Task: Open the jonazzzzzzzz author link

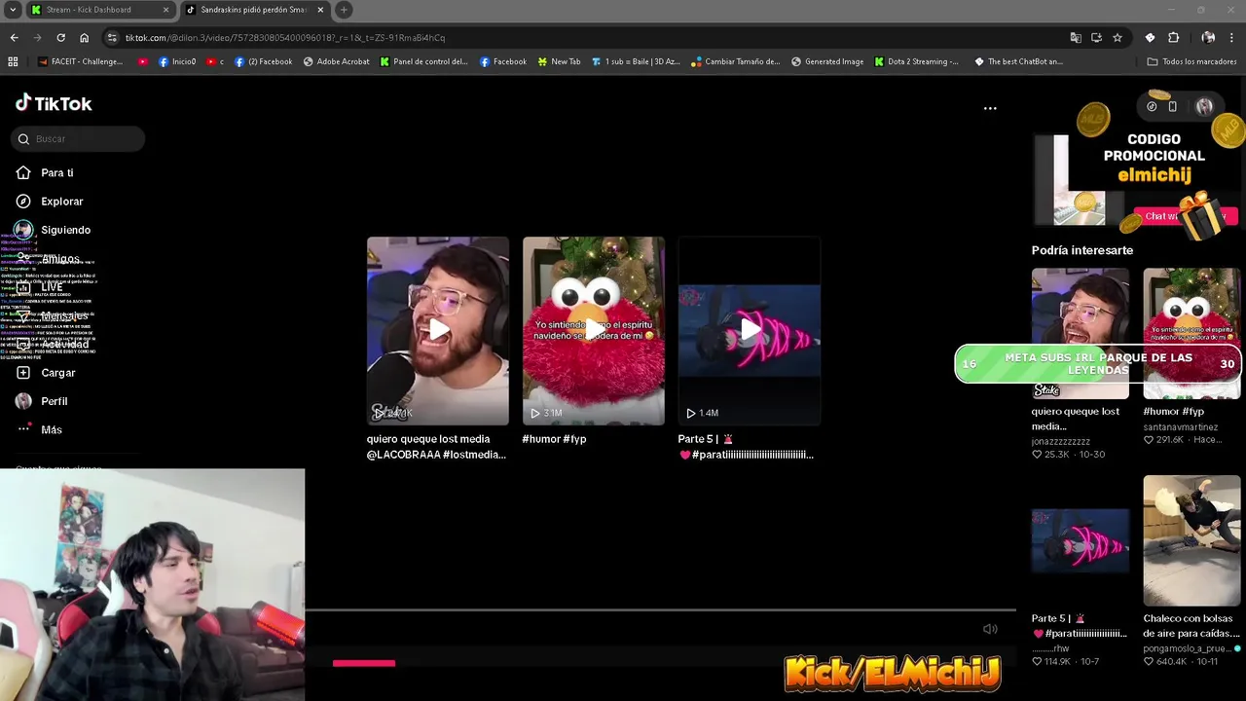Action: (1061, 441)
